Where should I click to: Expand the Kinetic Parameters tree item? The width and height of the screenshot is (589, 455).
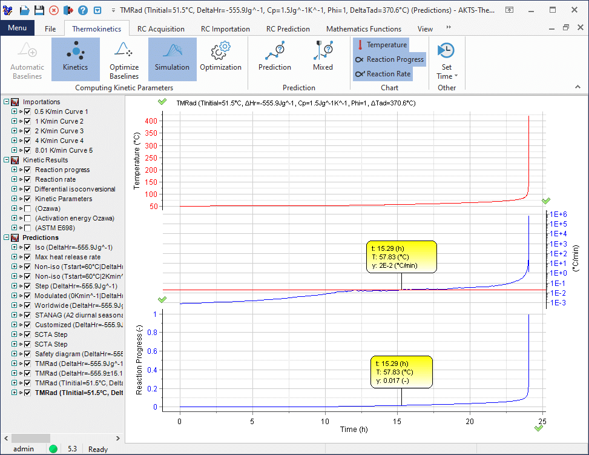tap(14, 199)
